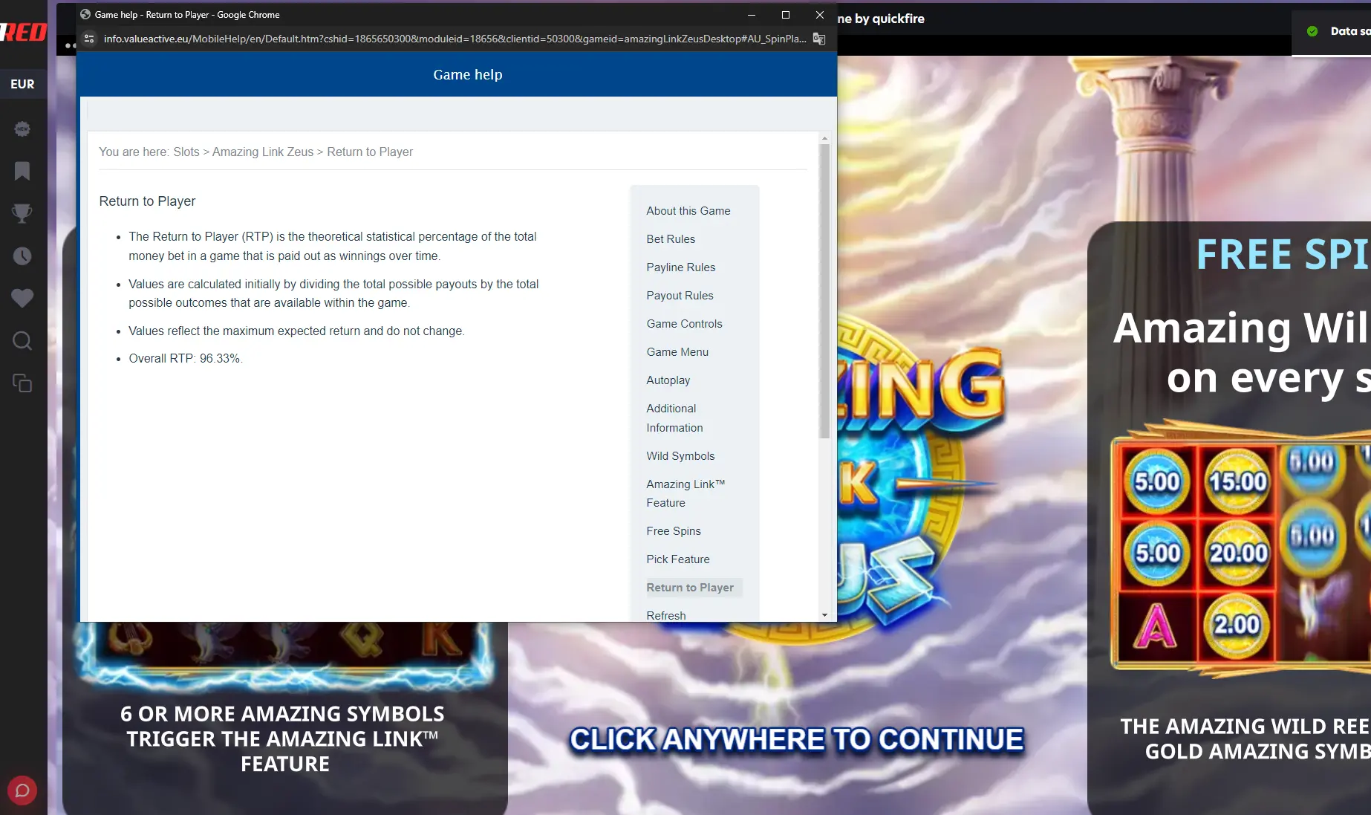This screenshot has height=815, width=1371.
Task: Click the 15.00 gold coin symbol
Action: [1237, 481]
